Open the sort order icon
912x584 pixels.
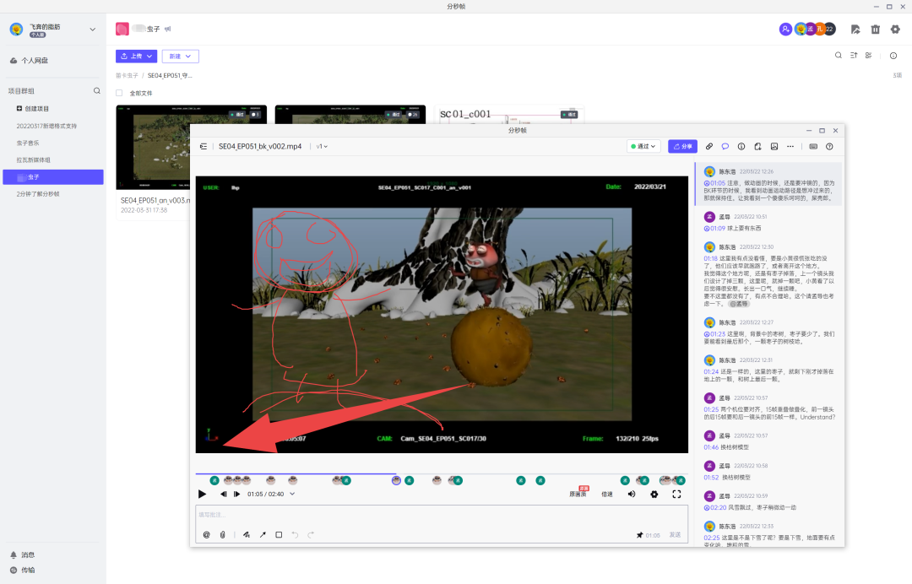click(x=854, y=56)
